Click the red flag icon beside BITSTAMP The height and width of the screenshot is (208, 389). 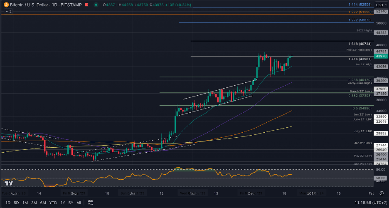click(x=86, y=5)
